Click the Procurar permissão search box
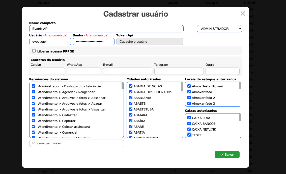 pyautogui.click(x=76, y=143)
